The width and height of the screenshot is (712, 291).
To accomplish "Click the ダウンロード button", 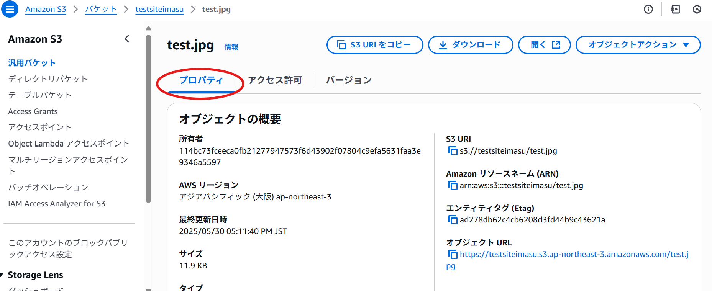I will click(471, 45).
